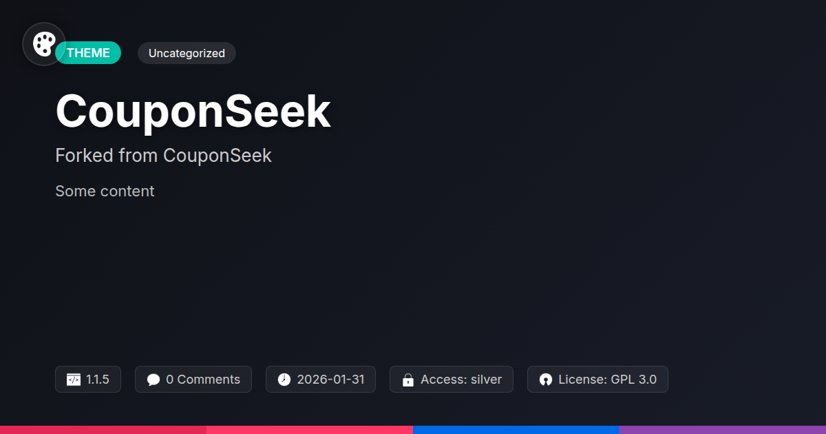Click the purple color stripe segment
Image resolution: width=826 pixels, height=434 pixels.
tap(723, 430)
